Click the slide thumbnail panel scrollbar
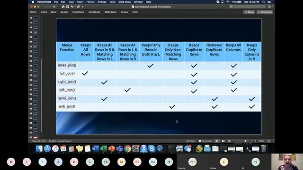Image resolution: width=303 pixels, height=170 pixels. click(41, 94)
